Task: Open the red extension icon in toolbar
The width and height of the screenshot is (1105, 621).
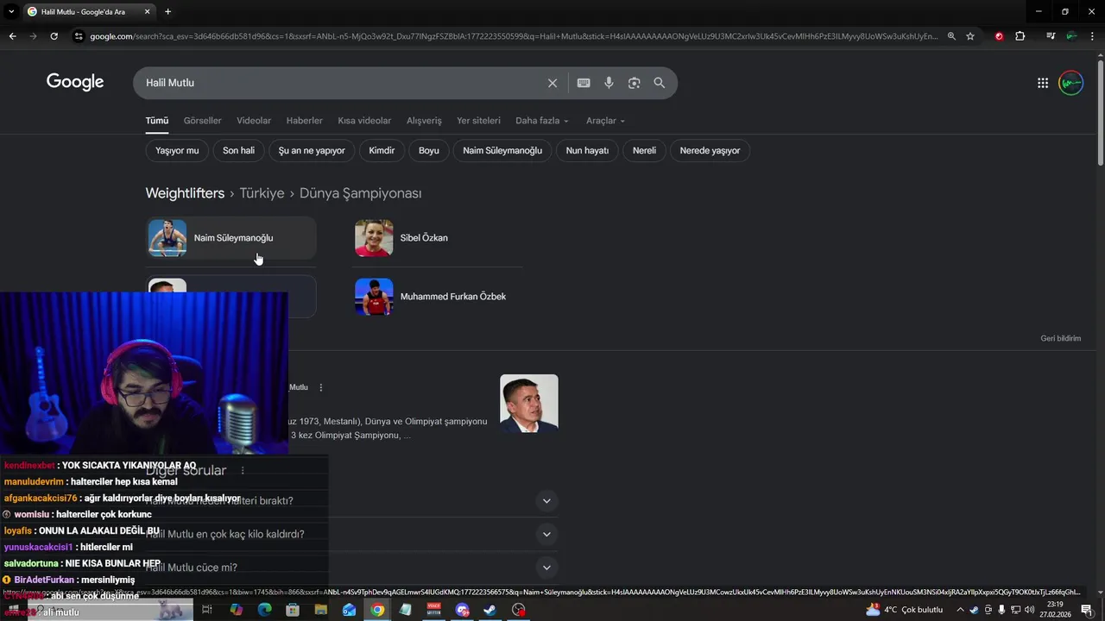Action: pyautogui.click(x=999, y=36)
